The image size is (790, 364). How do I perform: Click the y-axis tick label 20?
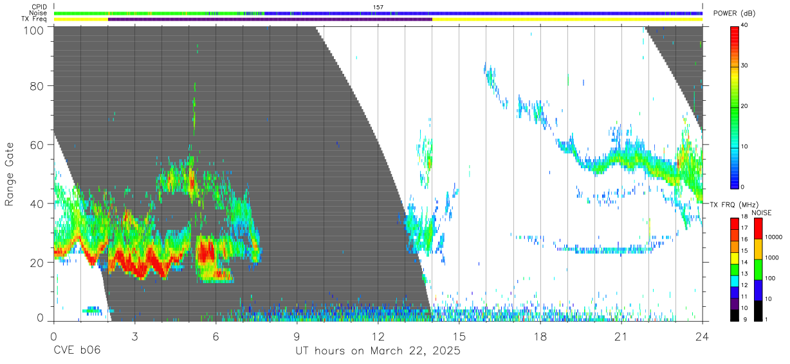coord(37,263)
